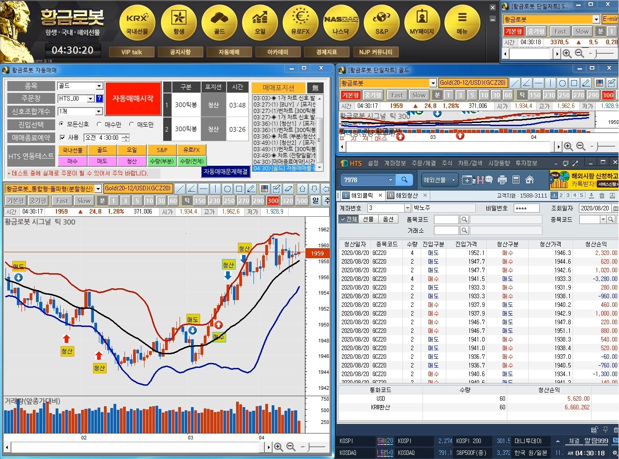Open the 주문/체결 menu in HTS
The width and height of the screenshot is (619, 459).
click(423, 163)
